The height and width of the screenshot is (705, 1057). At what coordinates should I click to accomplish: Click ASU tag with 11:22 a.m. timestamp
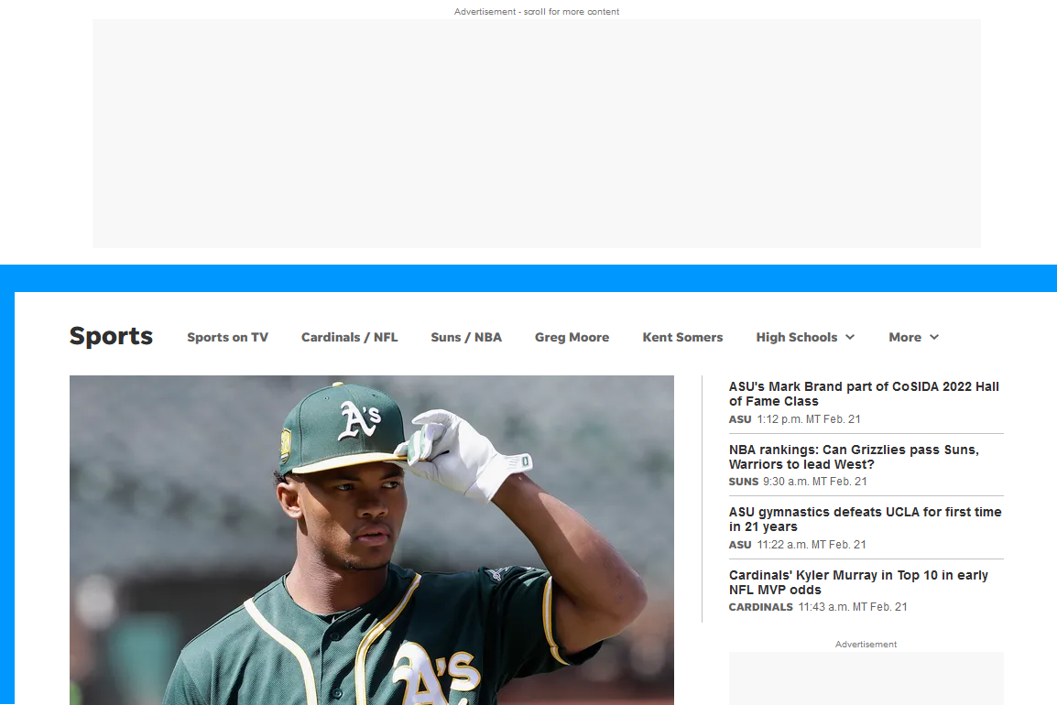coord(739,545)
